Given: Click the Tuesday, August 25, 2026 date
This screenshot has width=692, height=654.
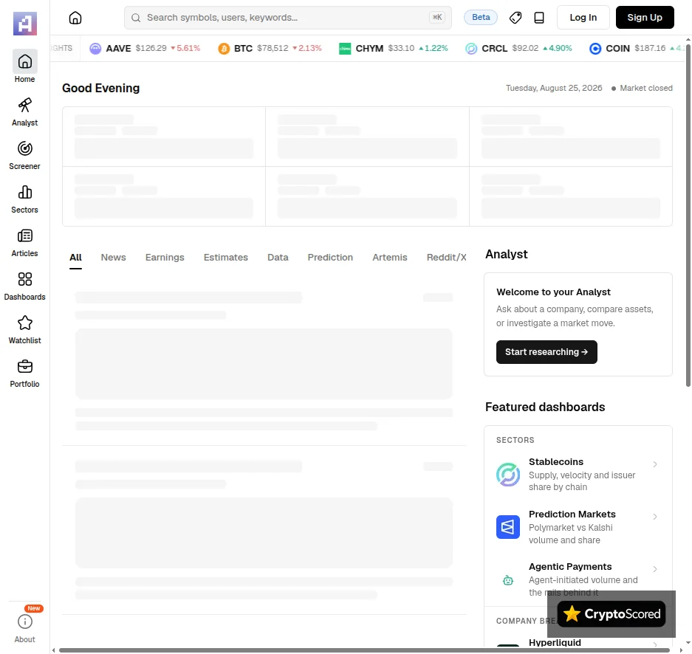Looking at the screenshot, I should pos(554,88).
